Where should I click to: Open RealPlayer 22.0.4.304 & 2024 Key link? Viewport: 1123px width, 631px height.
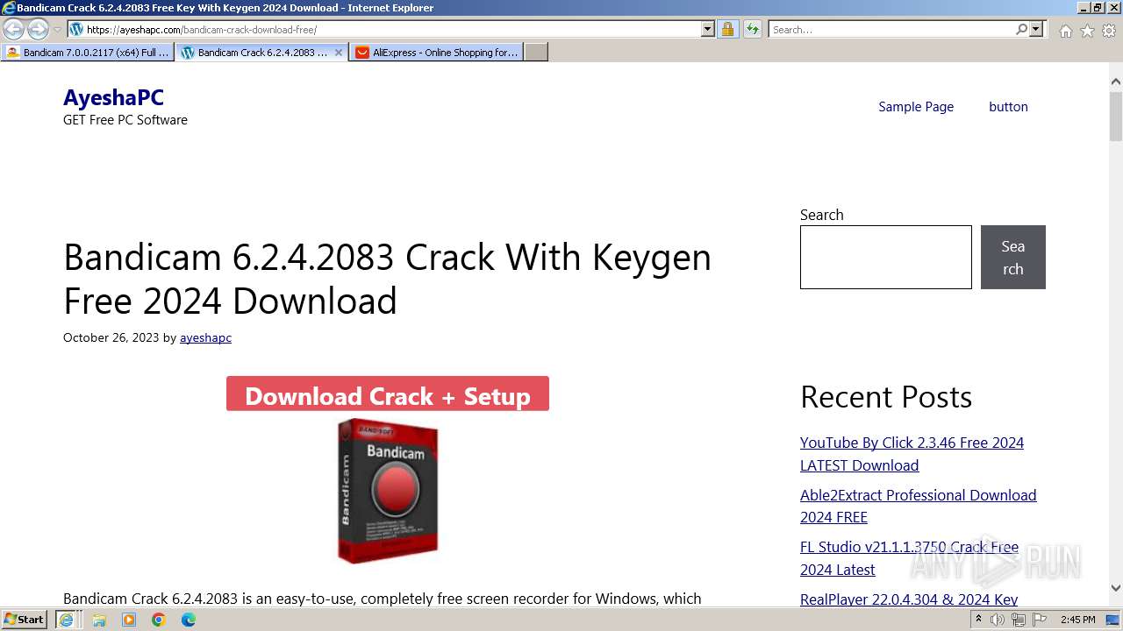coord(909,599)
